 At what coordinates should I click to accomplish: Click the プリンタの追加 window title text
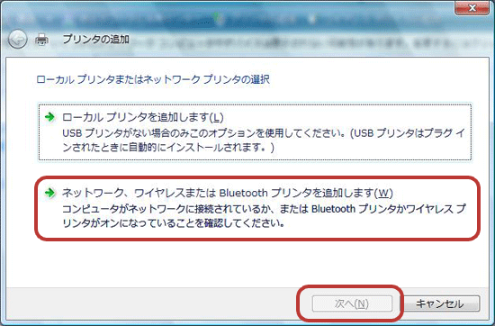click(96, 39)
